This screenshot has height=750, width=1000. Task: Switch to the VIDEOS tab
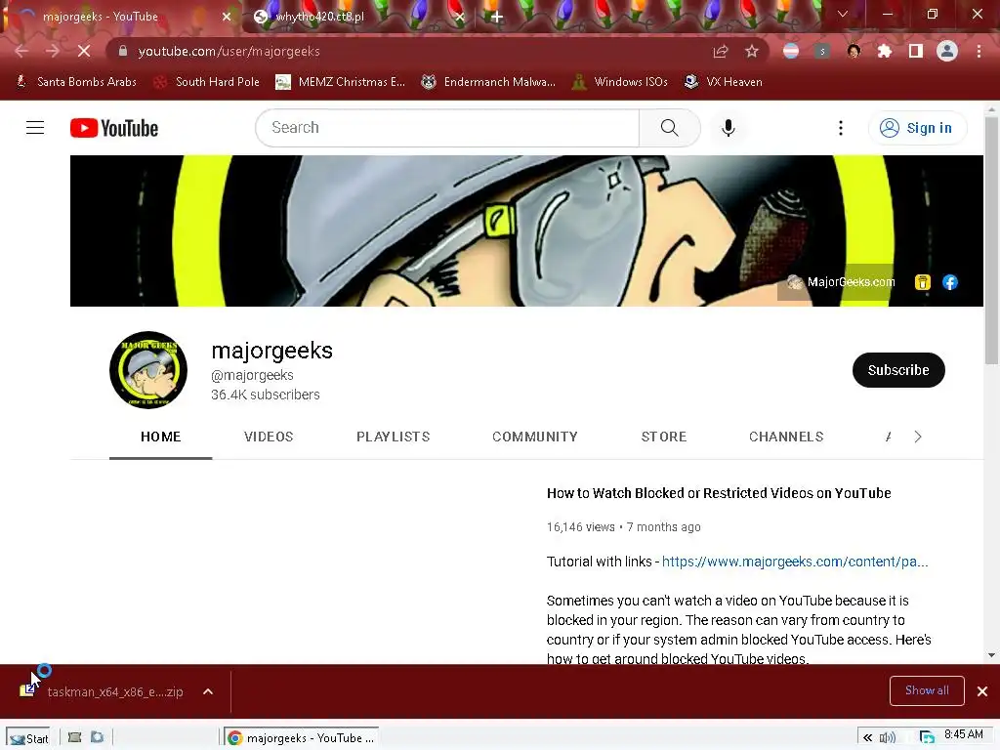click(269, 437)
